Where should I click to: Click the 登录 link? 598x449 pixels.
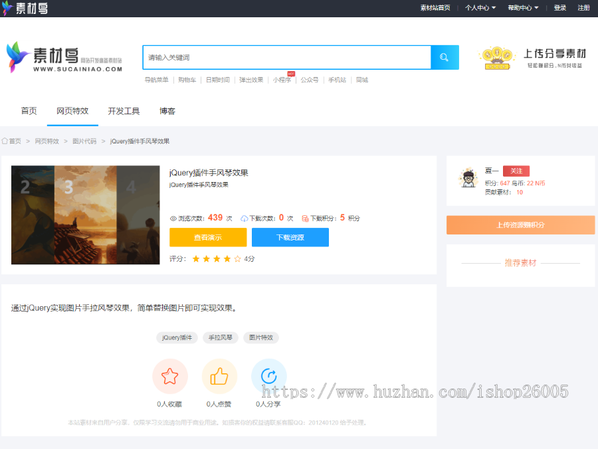pyautogui.click(x=560, y=7)
